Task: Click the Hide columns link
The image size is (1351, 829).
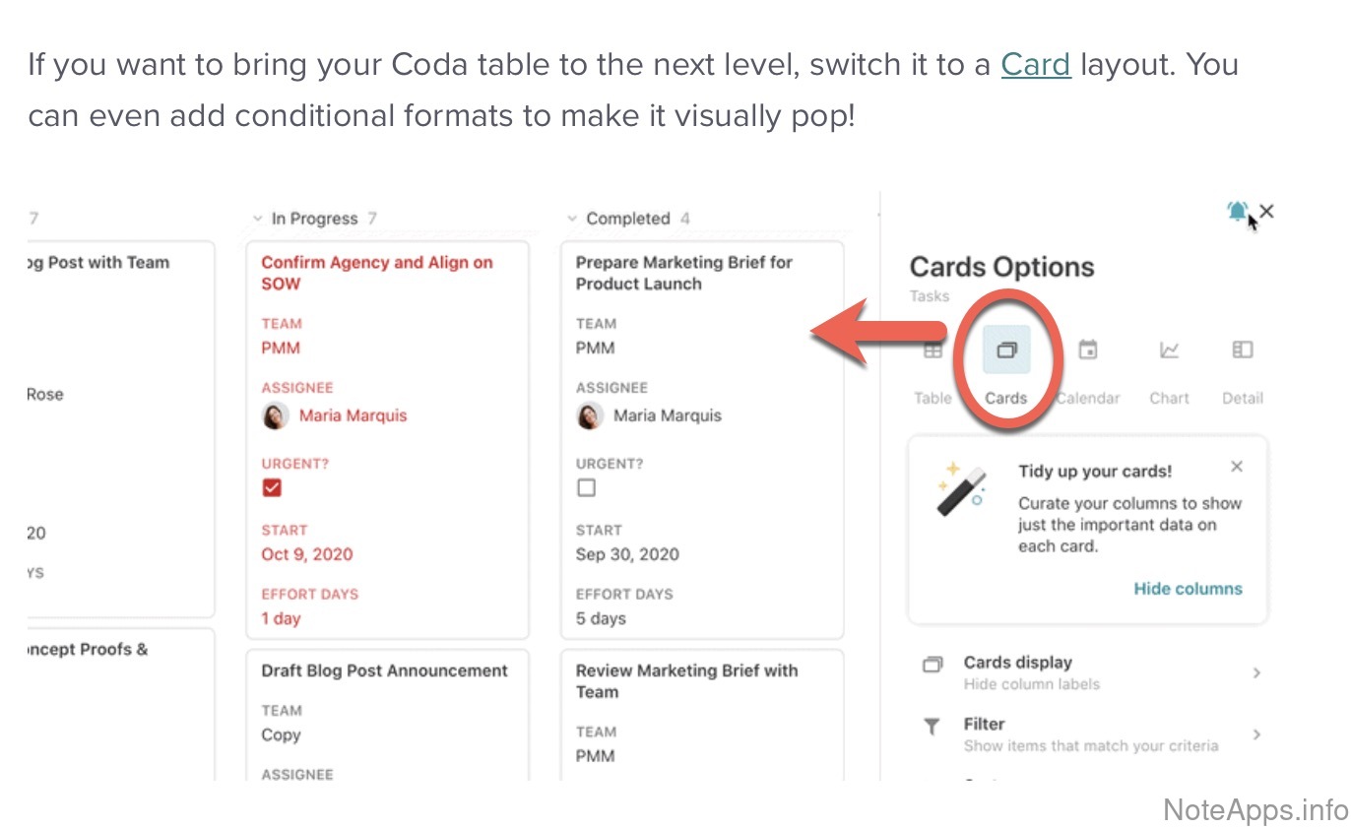Action: (1188, 589)
